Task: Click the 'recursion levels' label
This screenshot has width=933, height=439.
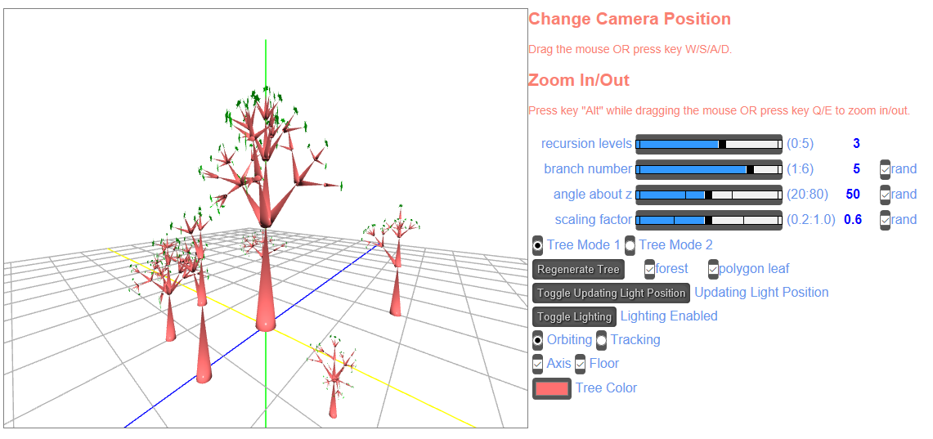Action: click(586, 144)
